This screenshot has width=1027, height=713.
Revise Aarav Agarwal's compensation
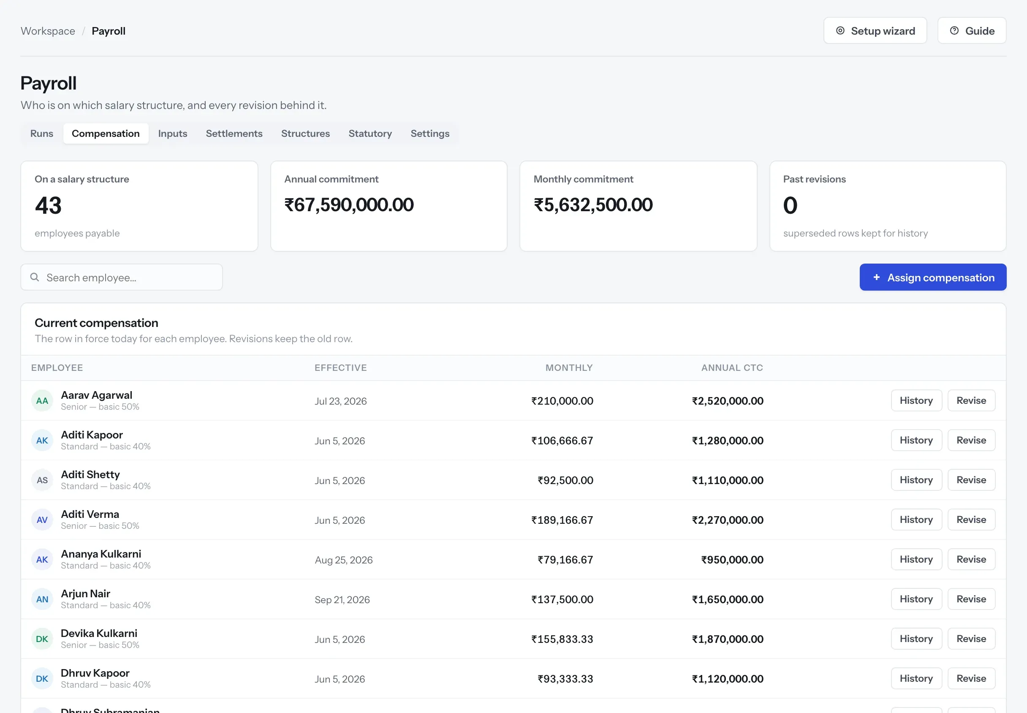pos(971,400)
